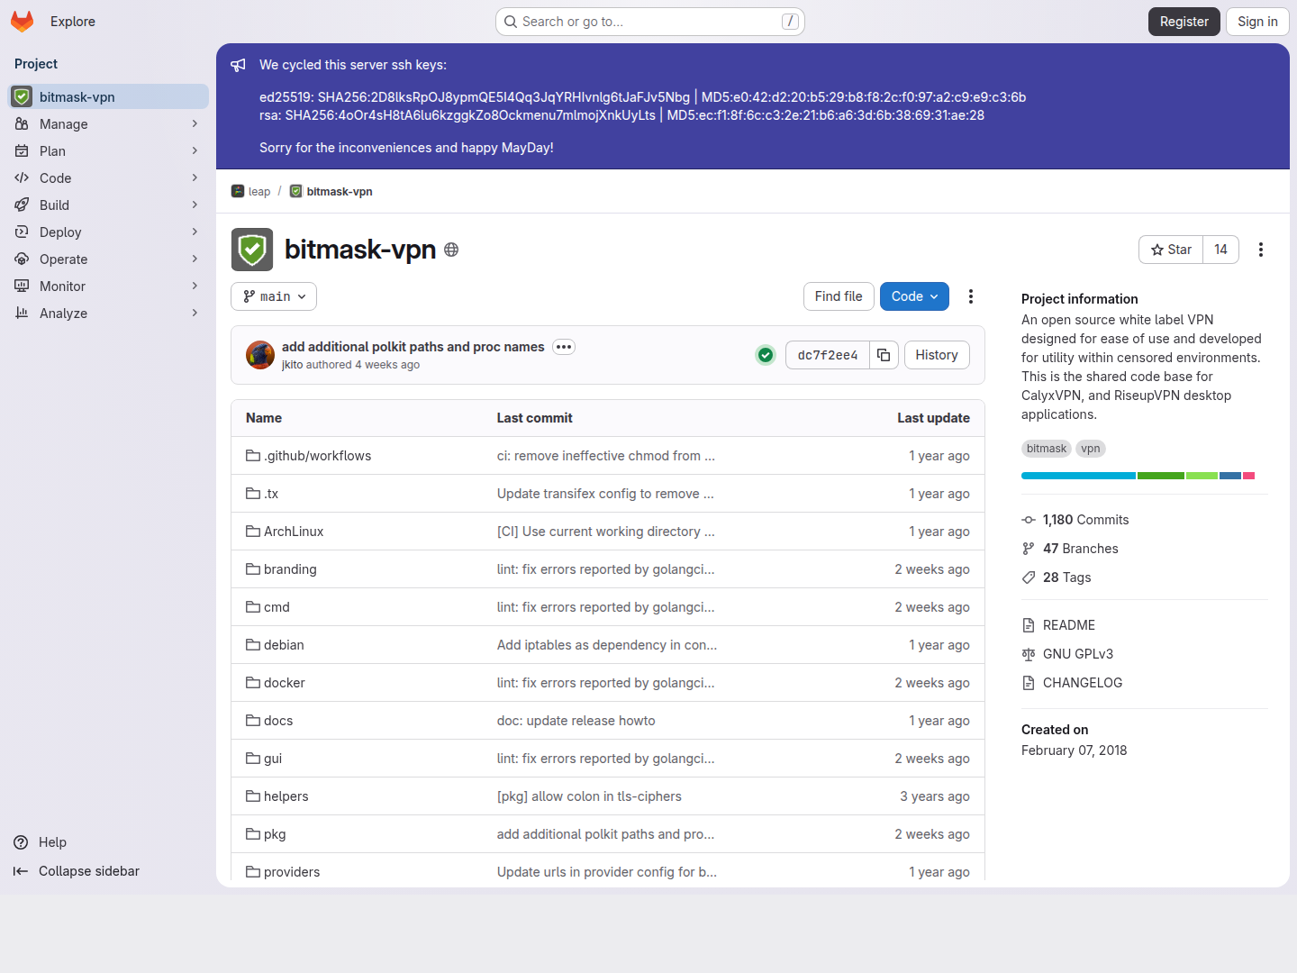Click the Tags label icon
Screen dimensions: 1297x973
coord(1029,577)
